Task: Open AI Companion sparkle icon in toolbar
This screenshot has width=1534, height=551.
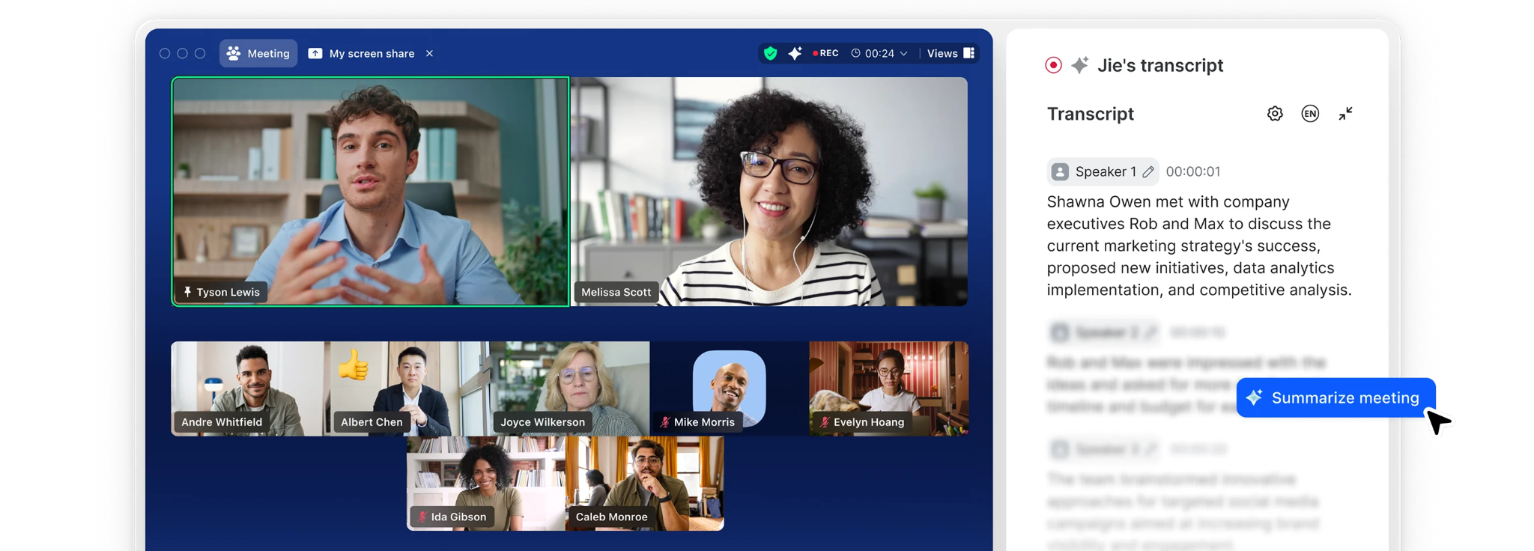Action: [795, 53]
